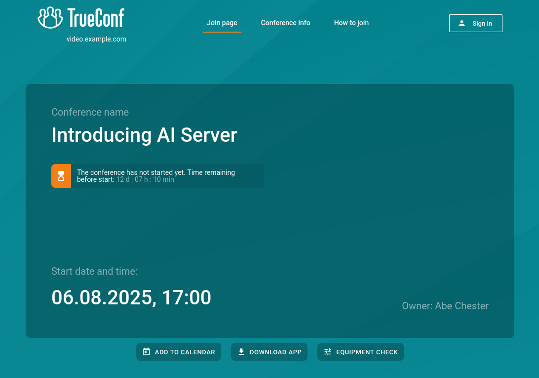The height and width of the screenshot is (378, 539).
Task: Start the Equipment Check
Action: pyautogui.click(x=360, y=351)
